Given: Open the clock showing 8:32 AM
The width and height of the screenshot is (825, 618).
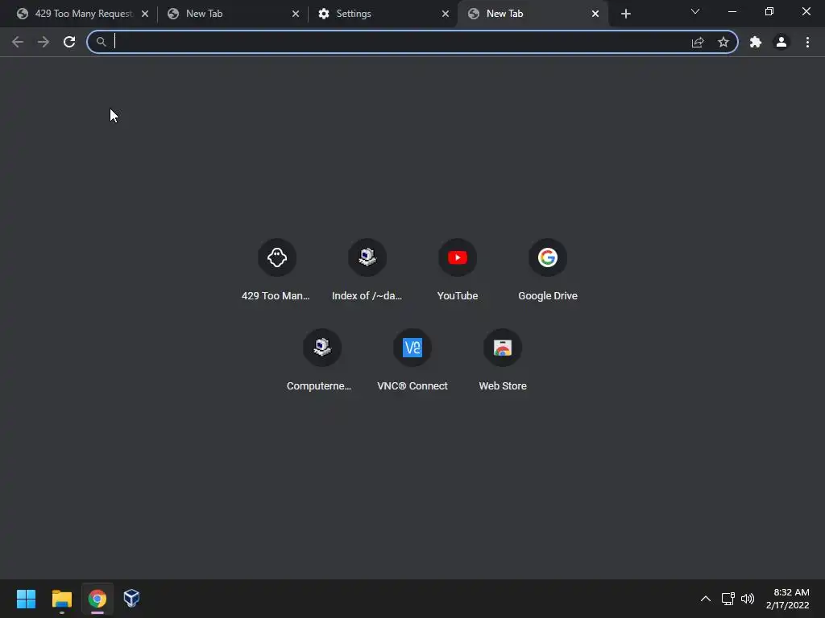Looking at the screenshot, I should click(x=788, y=599).
